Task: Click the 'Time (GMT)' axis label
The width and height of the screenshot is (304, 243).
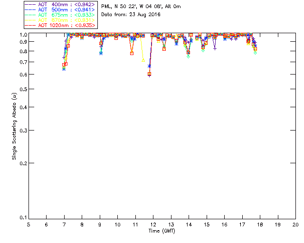Action: [162, 231]
